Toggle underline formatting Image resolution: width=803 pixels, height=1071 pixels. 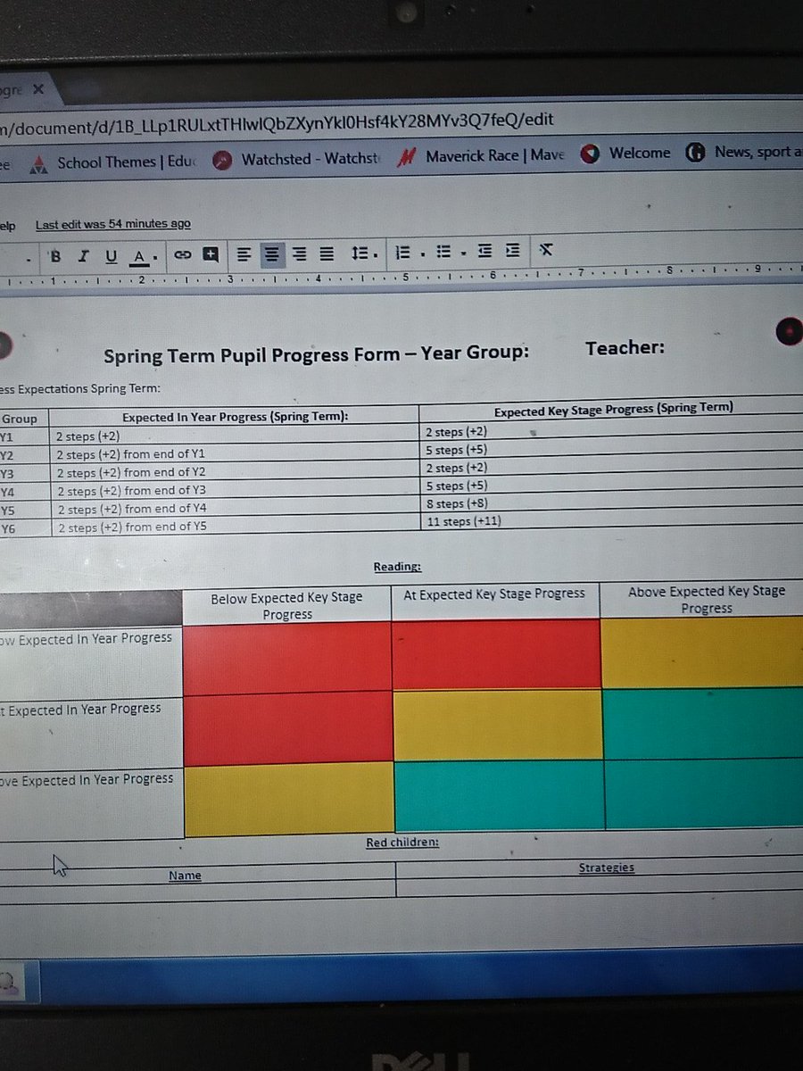click(x=112, y=256)
